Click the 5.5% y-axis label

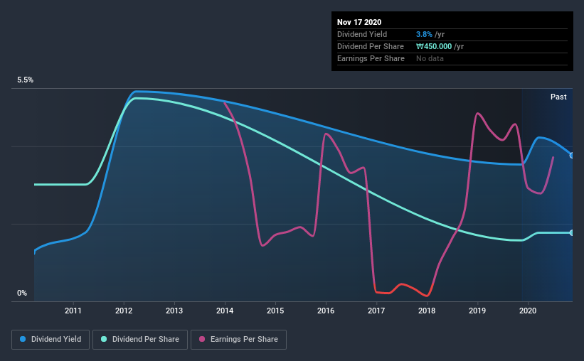[25, 80]
